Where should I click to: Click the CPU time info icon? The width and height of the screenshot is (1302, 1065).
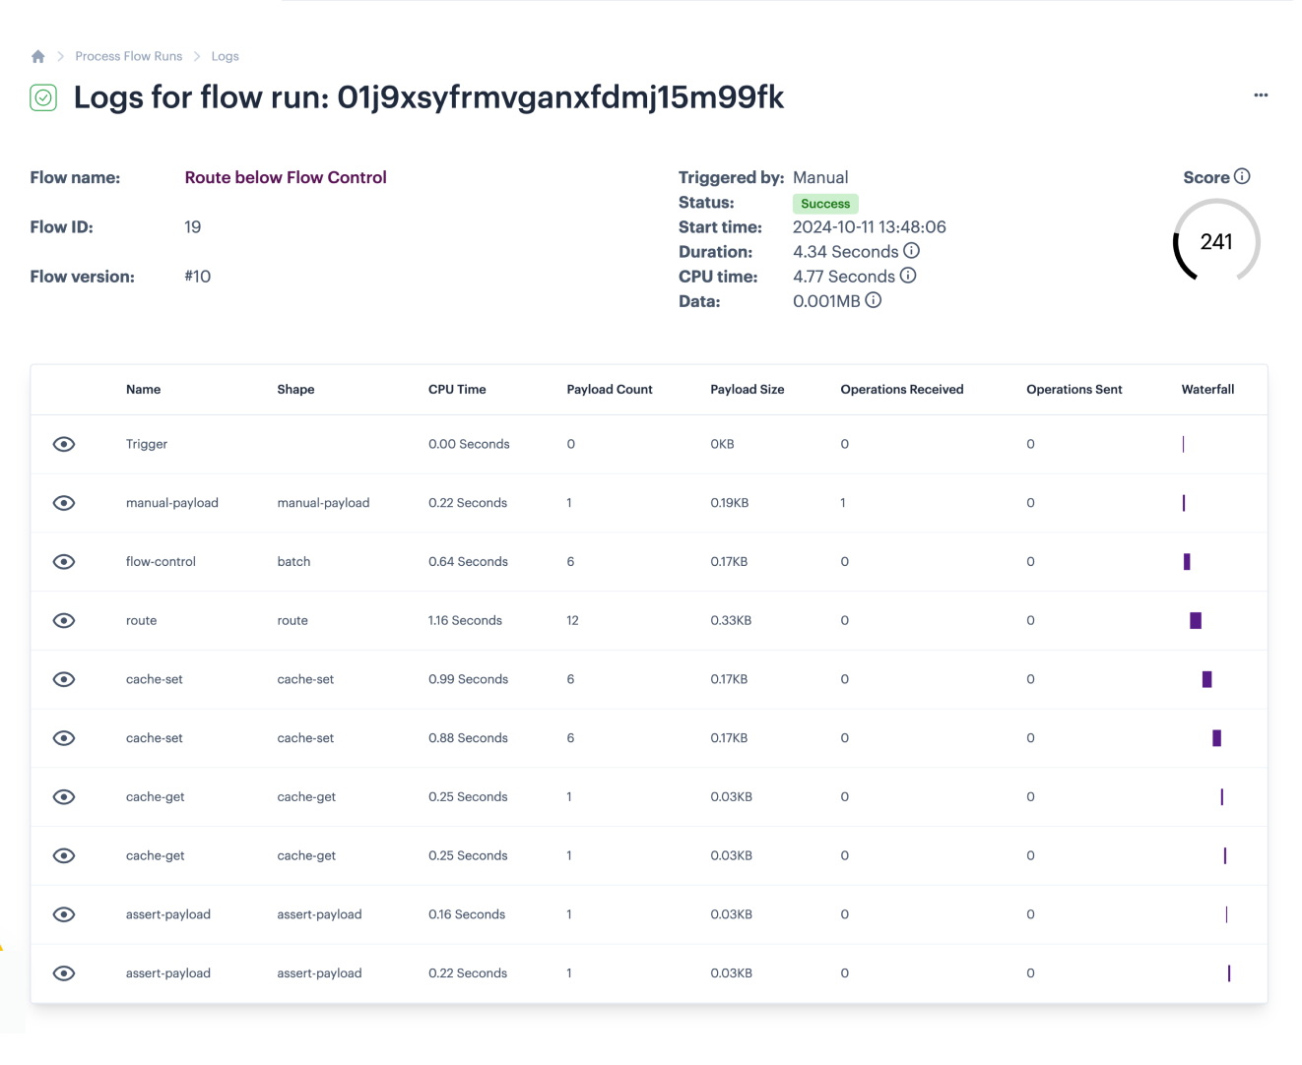tap(908, 276)
